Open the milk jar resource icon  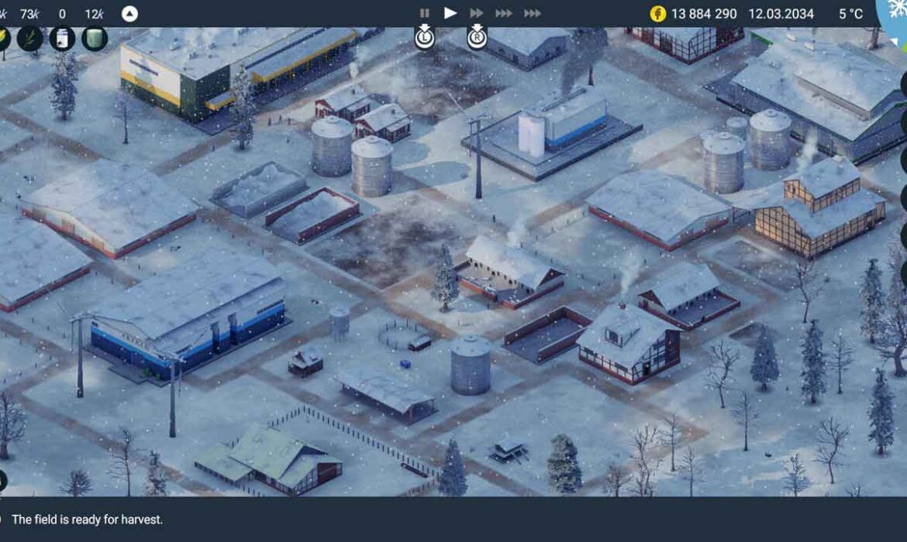62,38
